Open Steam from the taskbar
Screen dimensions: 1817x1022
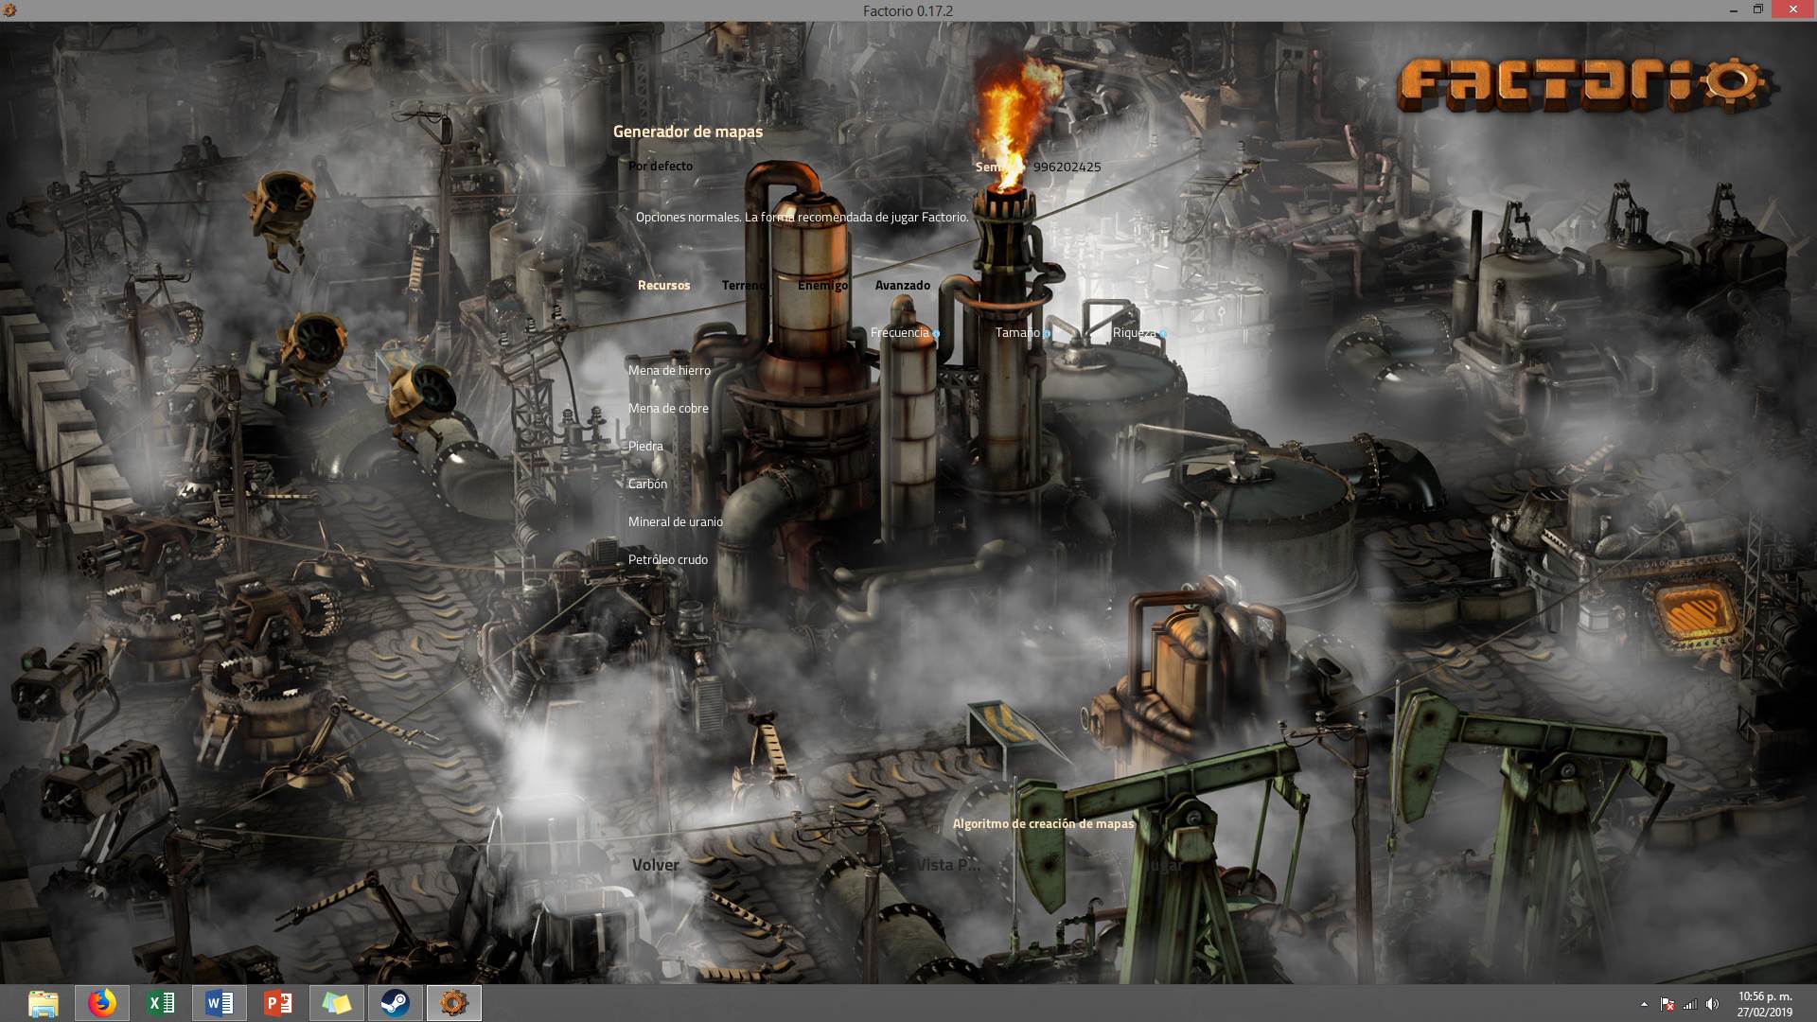396,1003
